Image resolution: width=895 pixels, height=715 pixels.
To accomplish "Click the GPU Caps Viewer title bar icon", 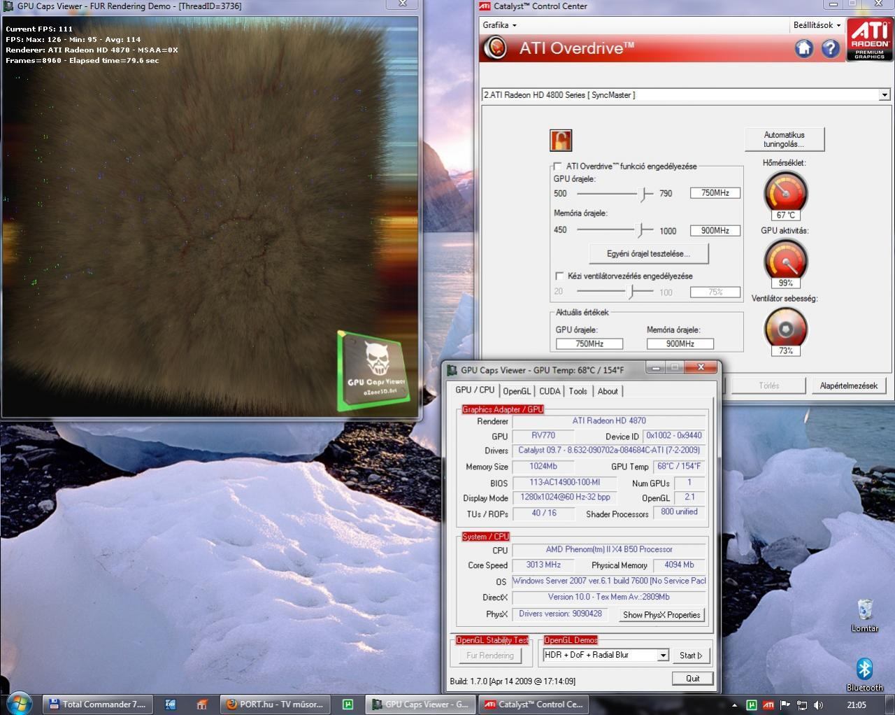I will point(452,370).
